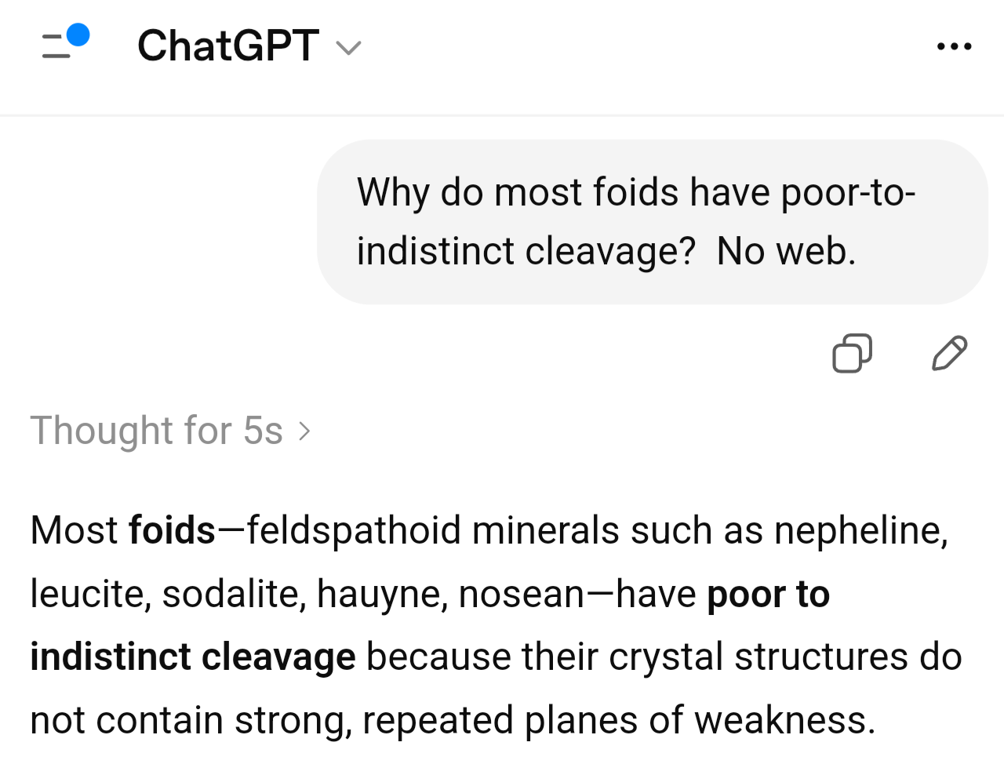Click bold phrase 'poor to' in response
The height and width of the screenshot is (764, 1004).
(769, 595)
